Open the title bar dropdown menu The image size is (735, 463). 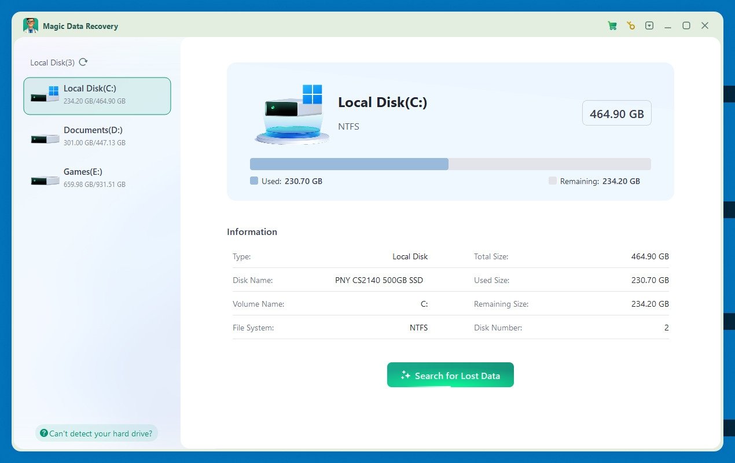tap(649, 25)
